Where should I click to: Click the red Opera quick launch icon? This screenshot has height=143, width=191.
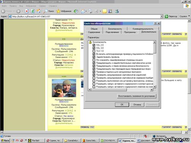click(x=22, y=140)
